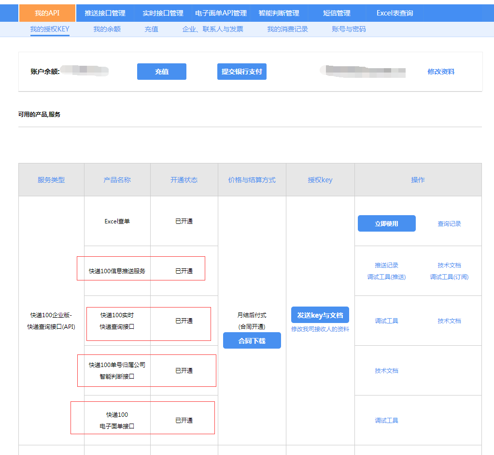Switch to 推送接口管理 tab
Image resolution: width=494 pixels, height=455 pixels.
[x=105, y=13]
